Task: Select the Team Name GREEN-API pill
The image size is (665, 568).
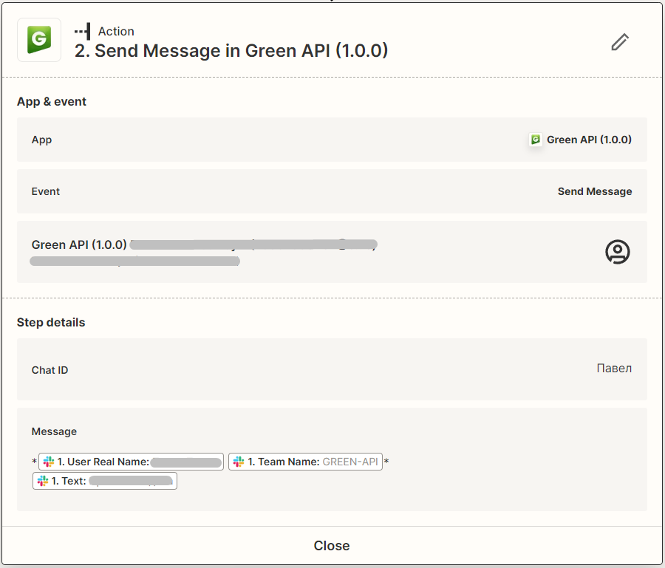Action: coord(305,461)
